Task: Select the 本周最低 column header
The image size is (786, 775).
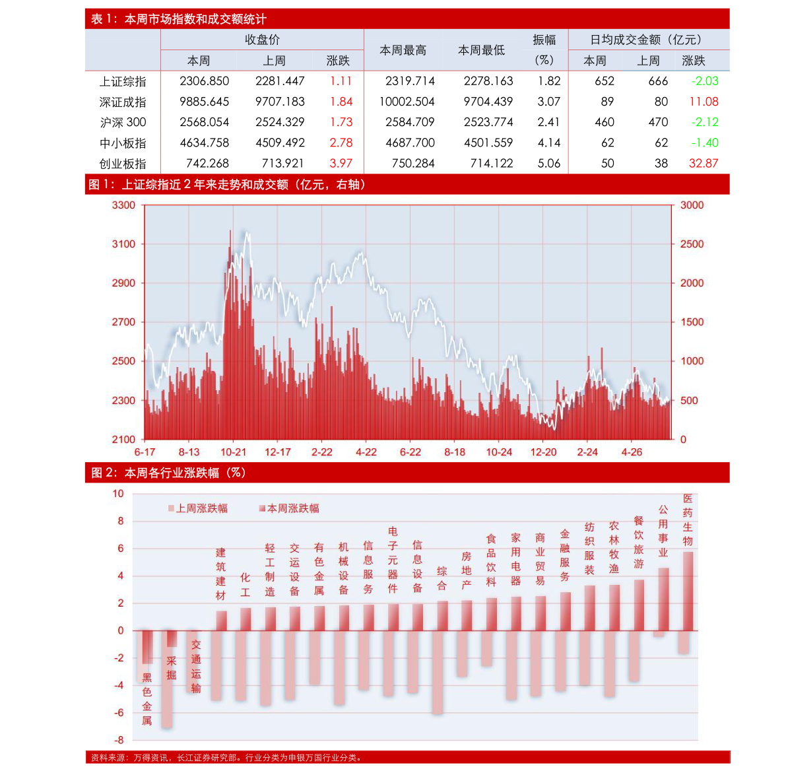Action: pos(481,50)
